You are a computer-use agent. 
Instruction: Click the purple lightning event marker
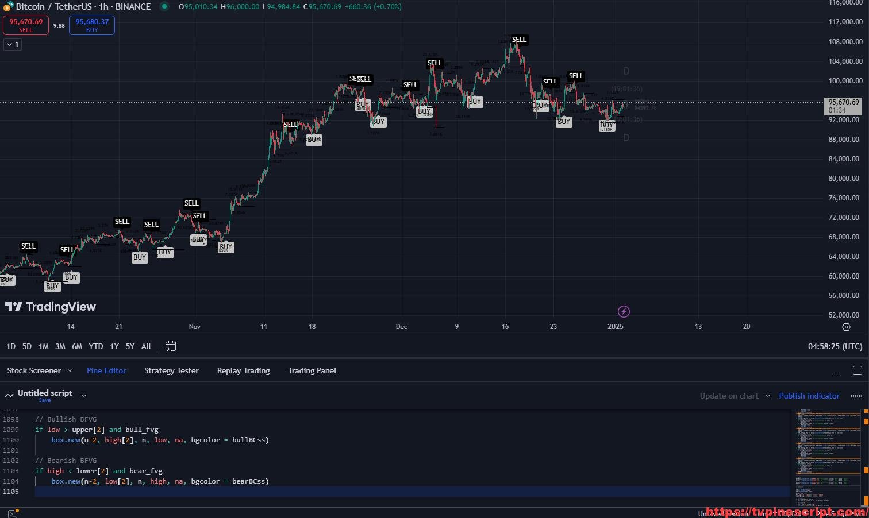pyautogui.click(x=624, y=312)
